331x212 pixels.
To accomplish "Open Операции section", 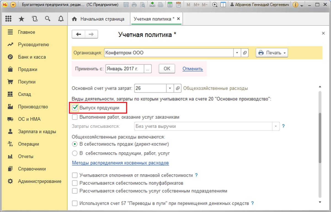I will (x=28, y=144).
